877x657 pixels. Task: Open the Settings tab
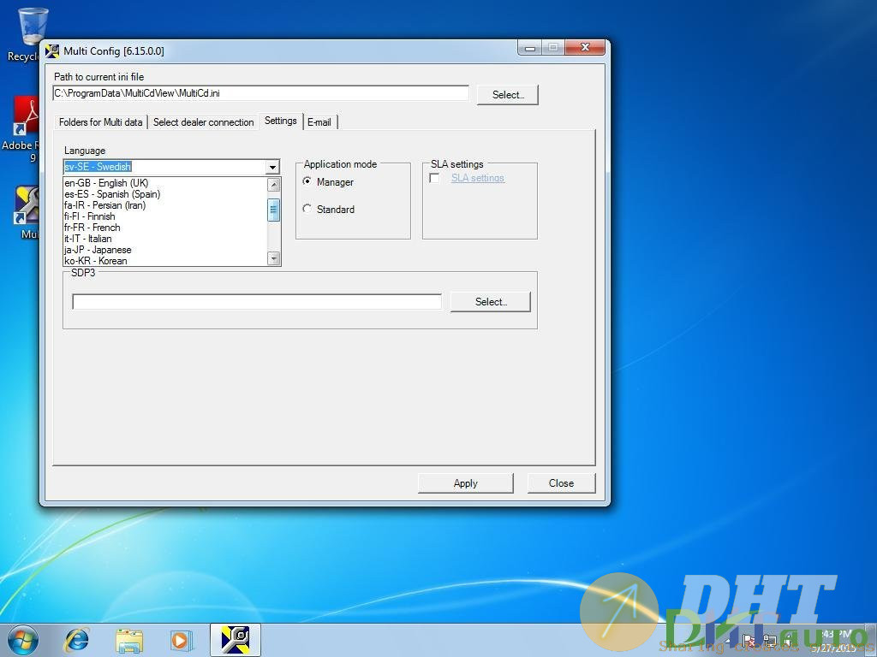(x=281, y=121)
